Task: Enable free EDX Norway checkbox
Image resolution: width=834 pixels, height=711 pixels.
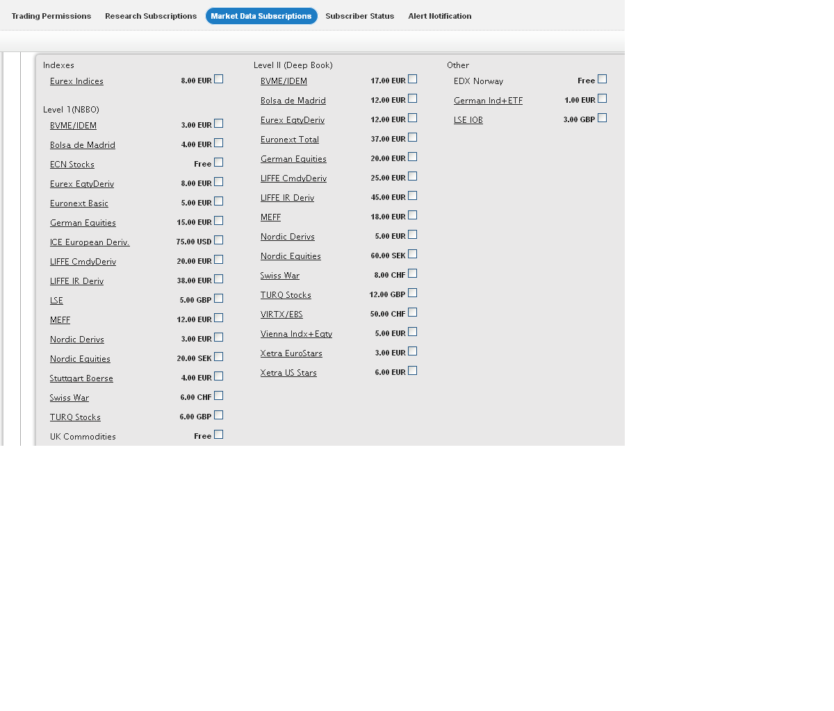Action: [x=603, y=79]
